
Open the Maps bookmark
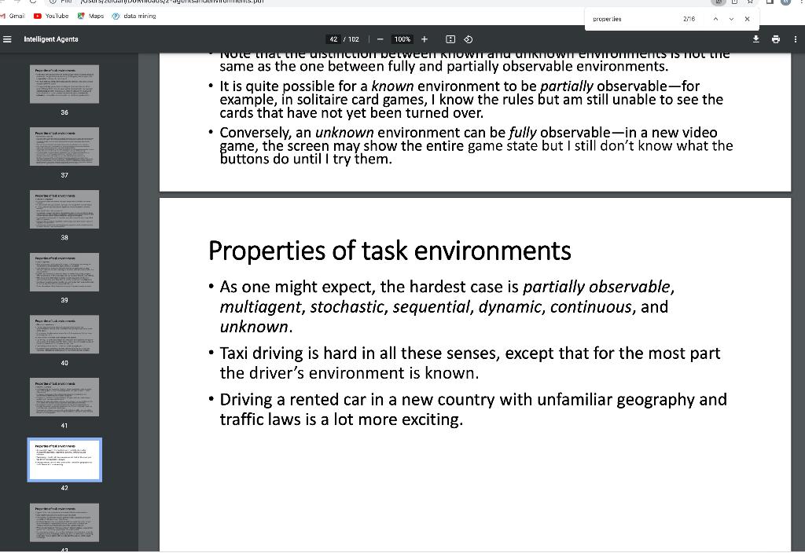pyautogui.click(x=91, y=16)
